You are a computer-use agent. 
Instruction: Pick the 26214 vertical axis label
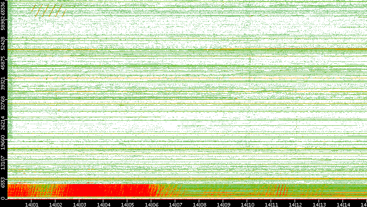coord(3,123)
